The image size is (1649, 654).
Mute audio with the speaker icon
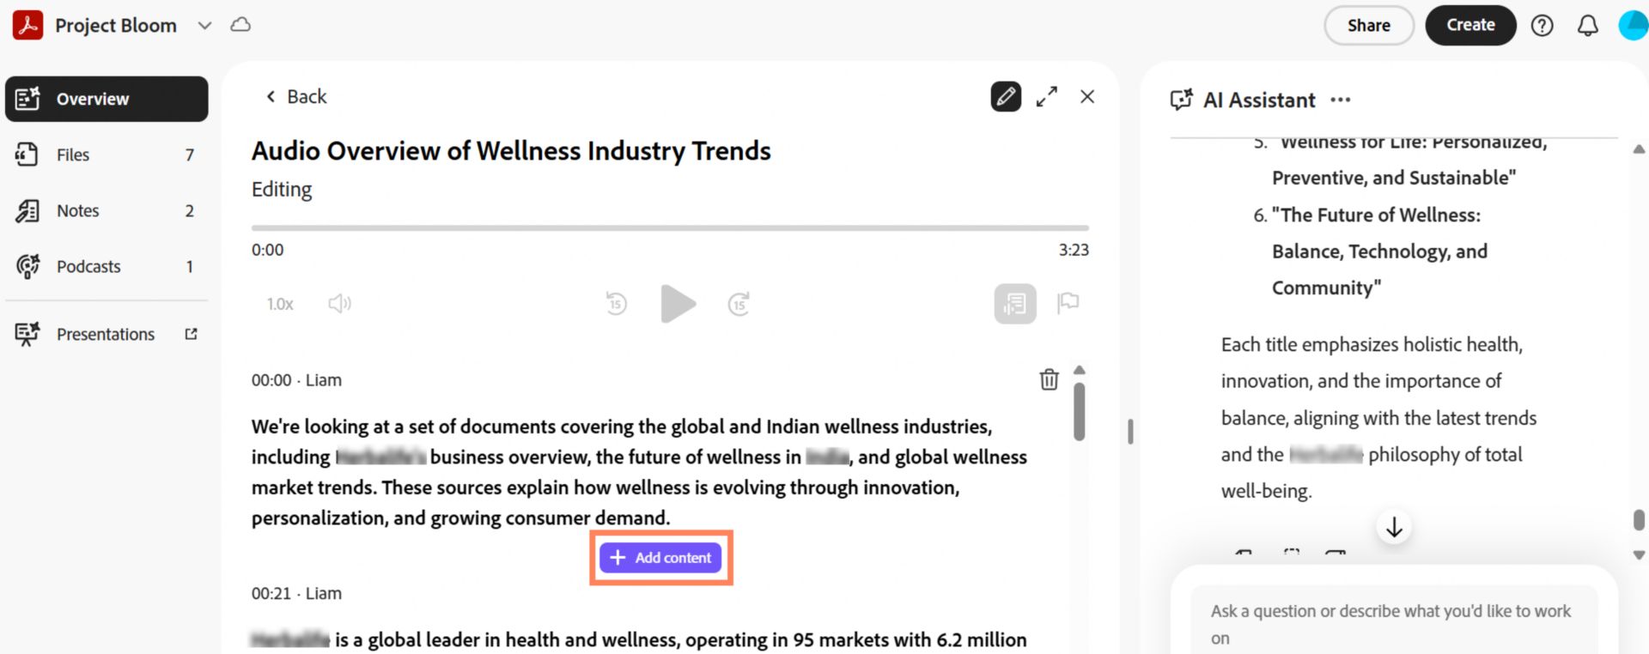click(339, 304)
